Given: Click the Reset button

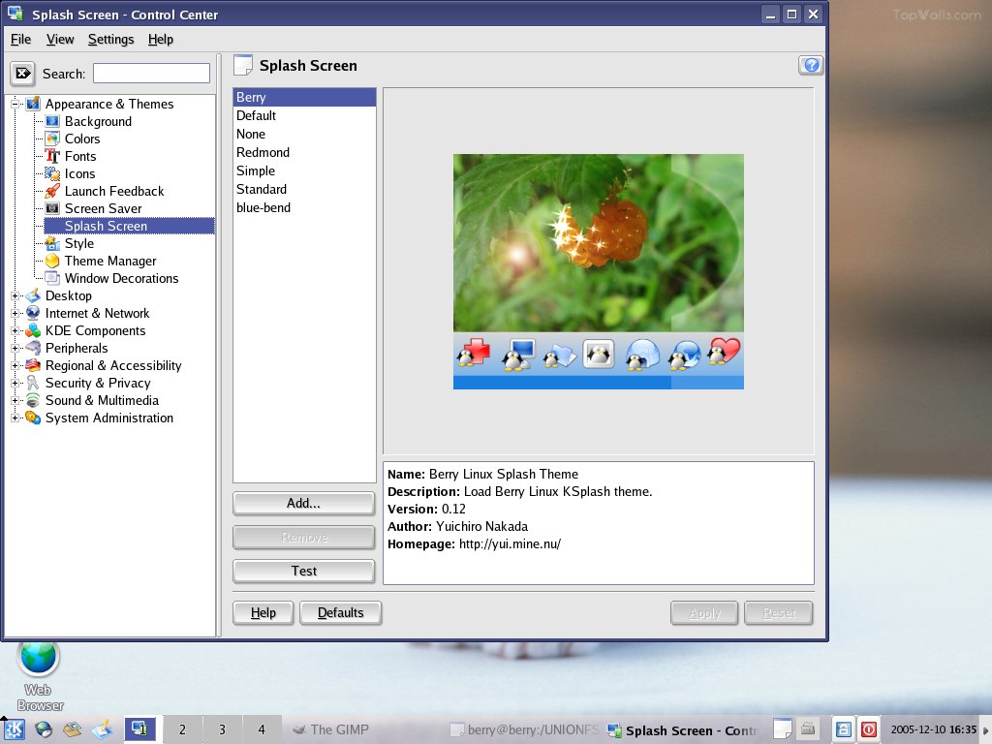Looking at the screenshot, I should click(x=779, y=613).
